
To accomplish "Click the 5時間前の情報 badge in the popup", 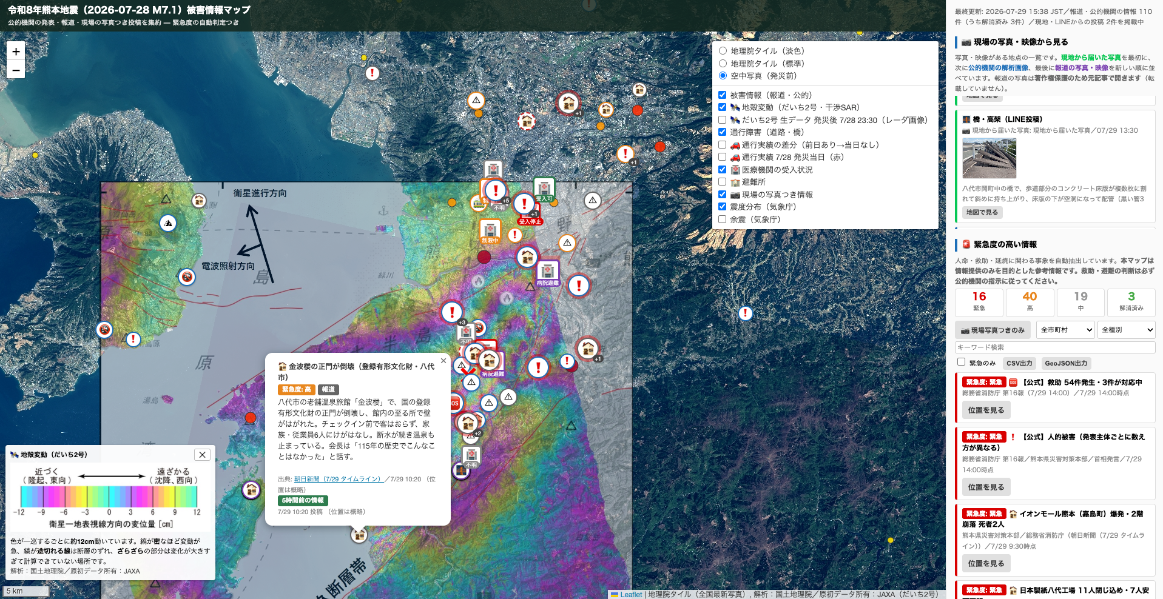I will point(303,500).
